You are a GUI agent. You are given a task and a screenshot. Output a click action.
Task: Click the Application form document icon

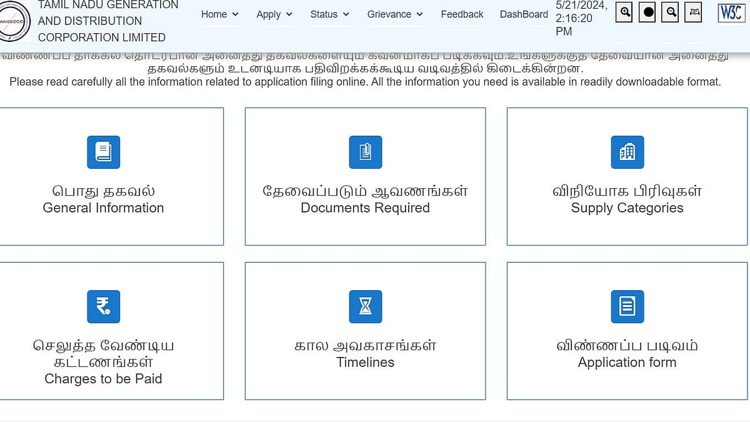click(x=627, y=306)
